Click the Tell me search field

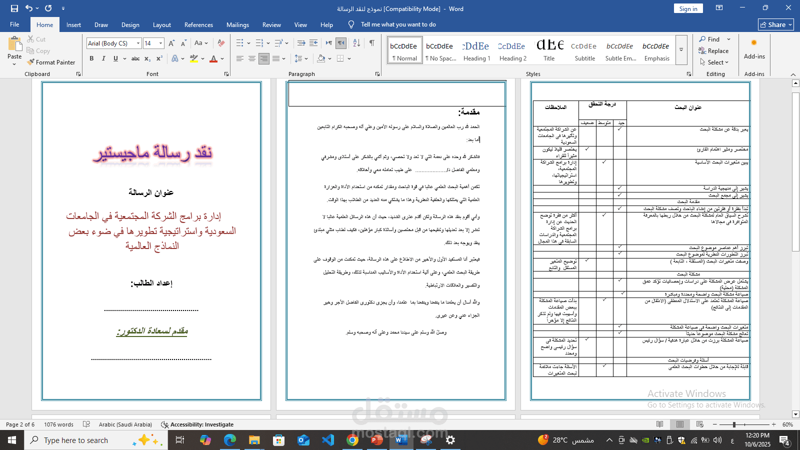point(398,24)
